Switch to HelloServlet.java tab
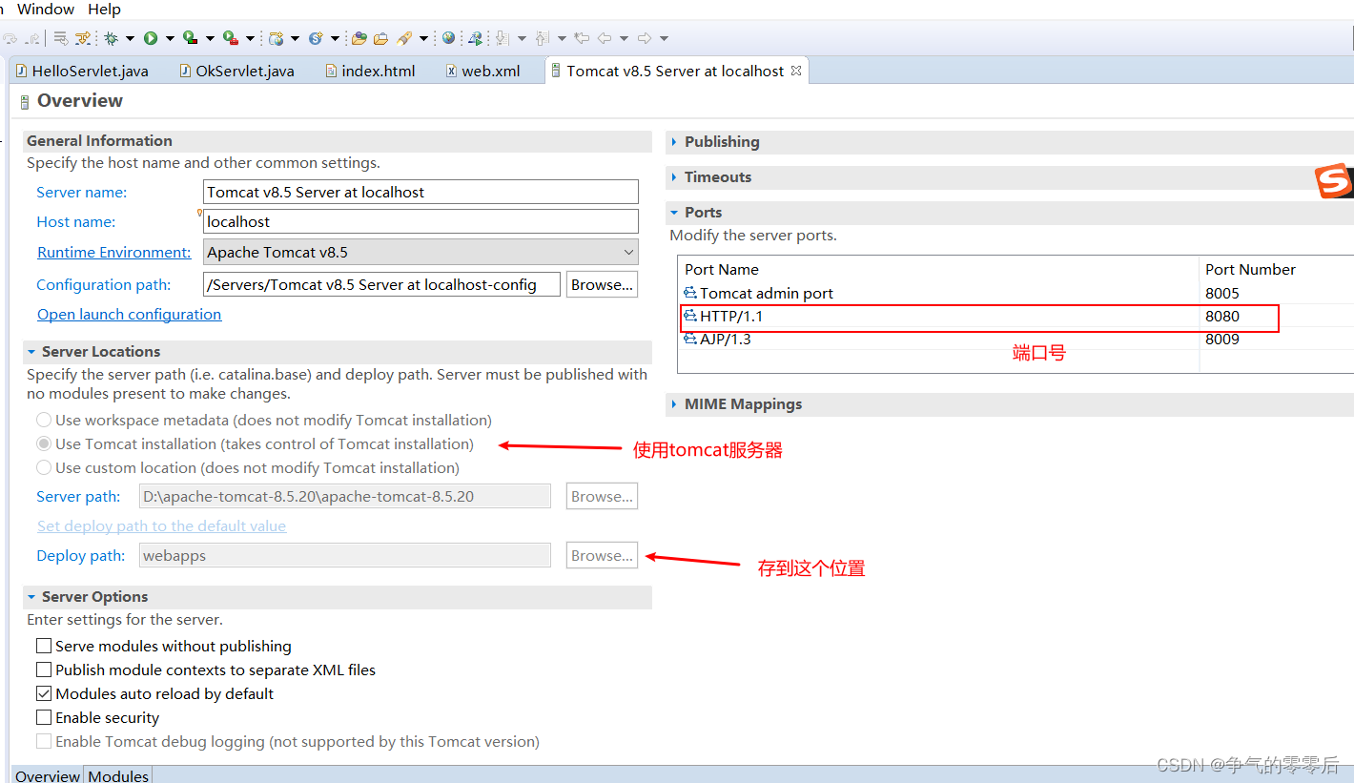This screenshot has width=1354, height=783. coord(83,71)
